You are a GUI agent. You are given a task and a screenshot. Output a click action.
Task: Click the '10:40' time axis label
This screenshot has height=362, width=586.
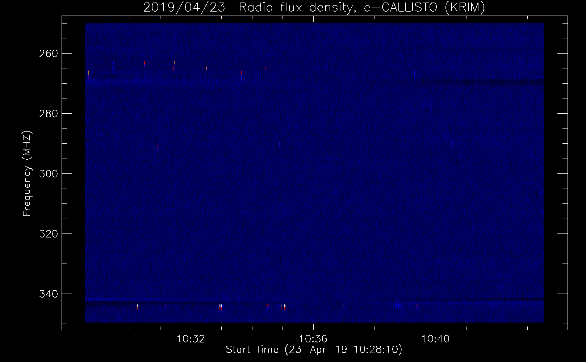(435, 339)
